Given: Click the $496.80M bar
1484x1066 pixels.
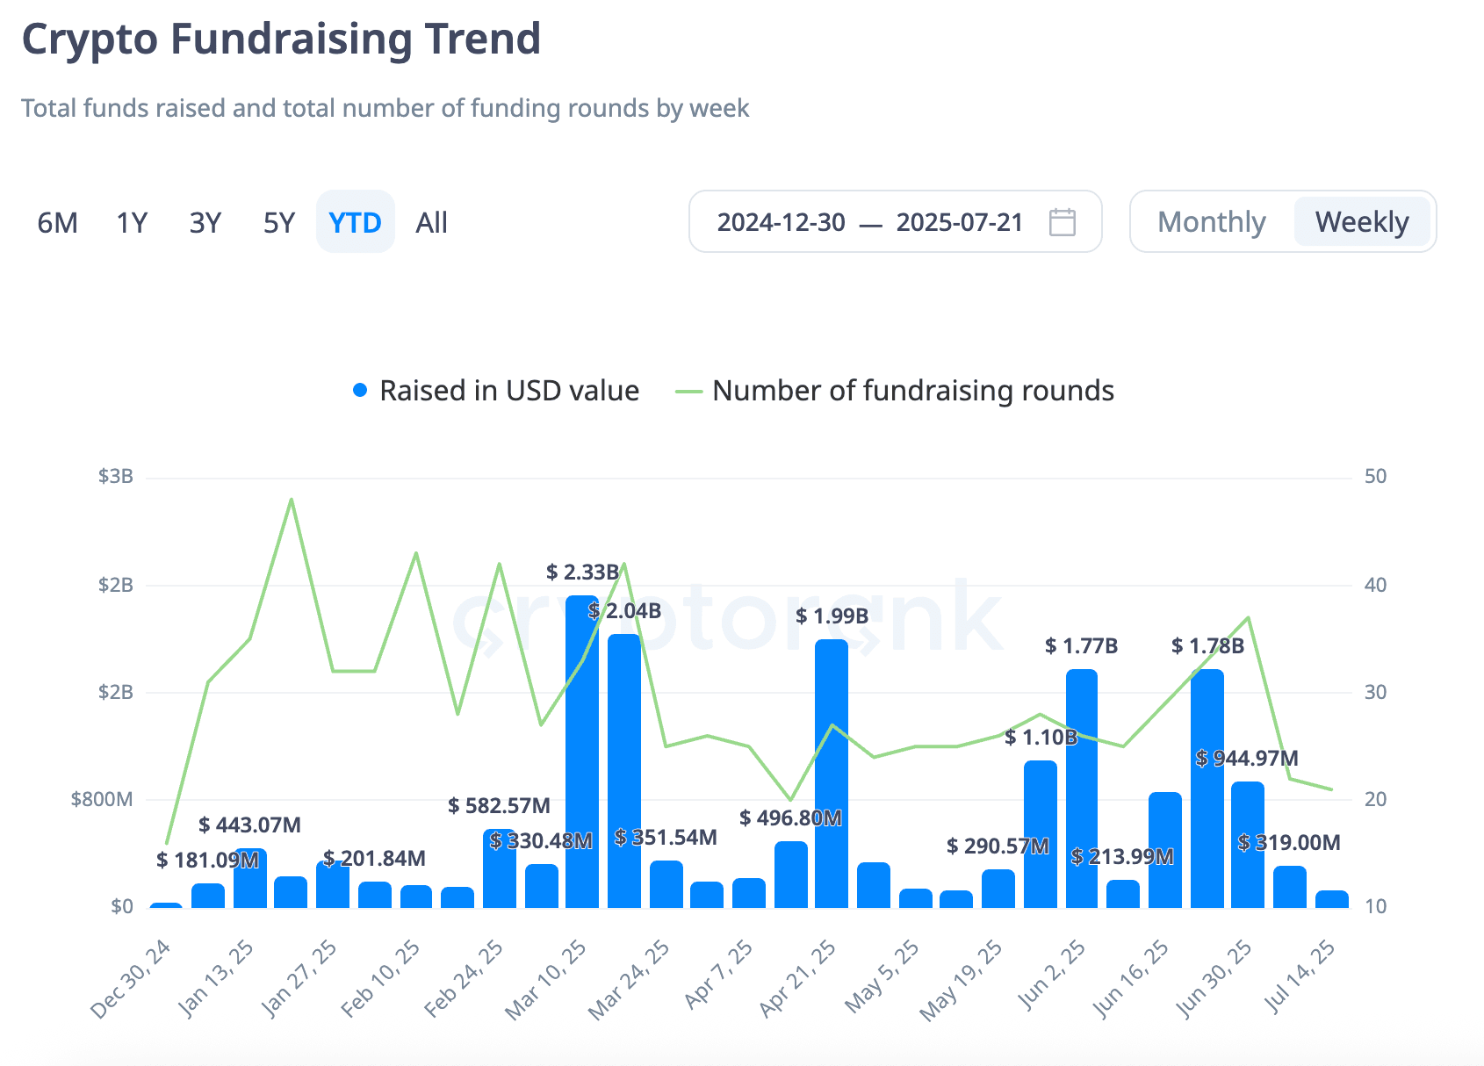Looking at the screenshot, I should (791, 875).
